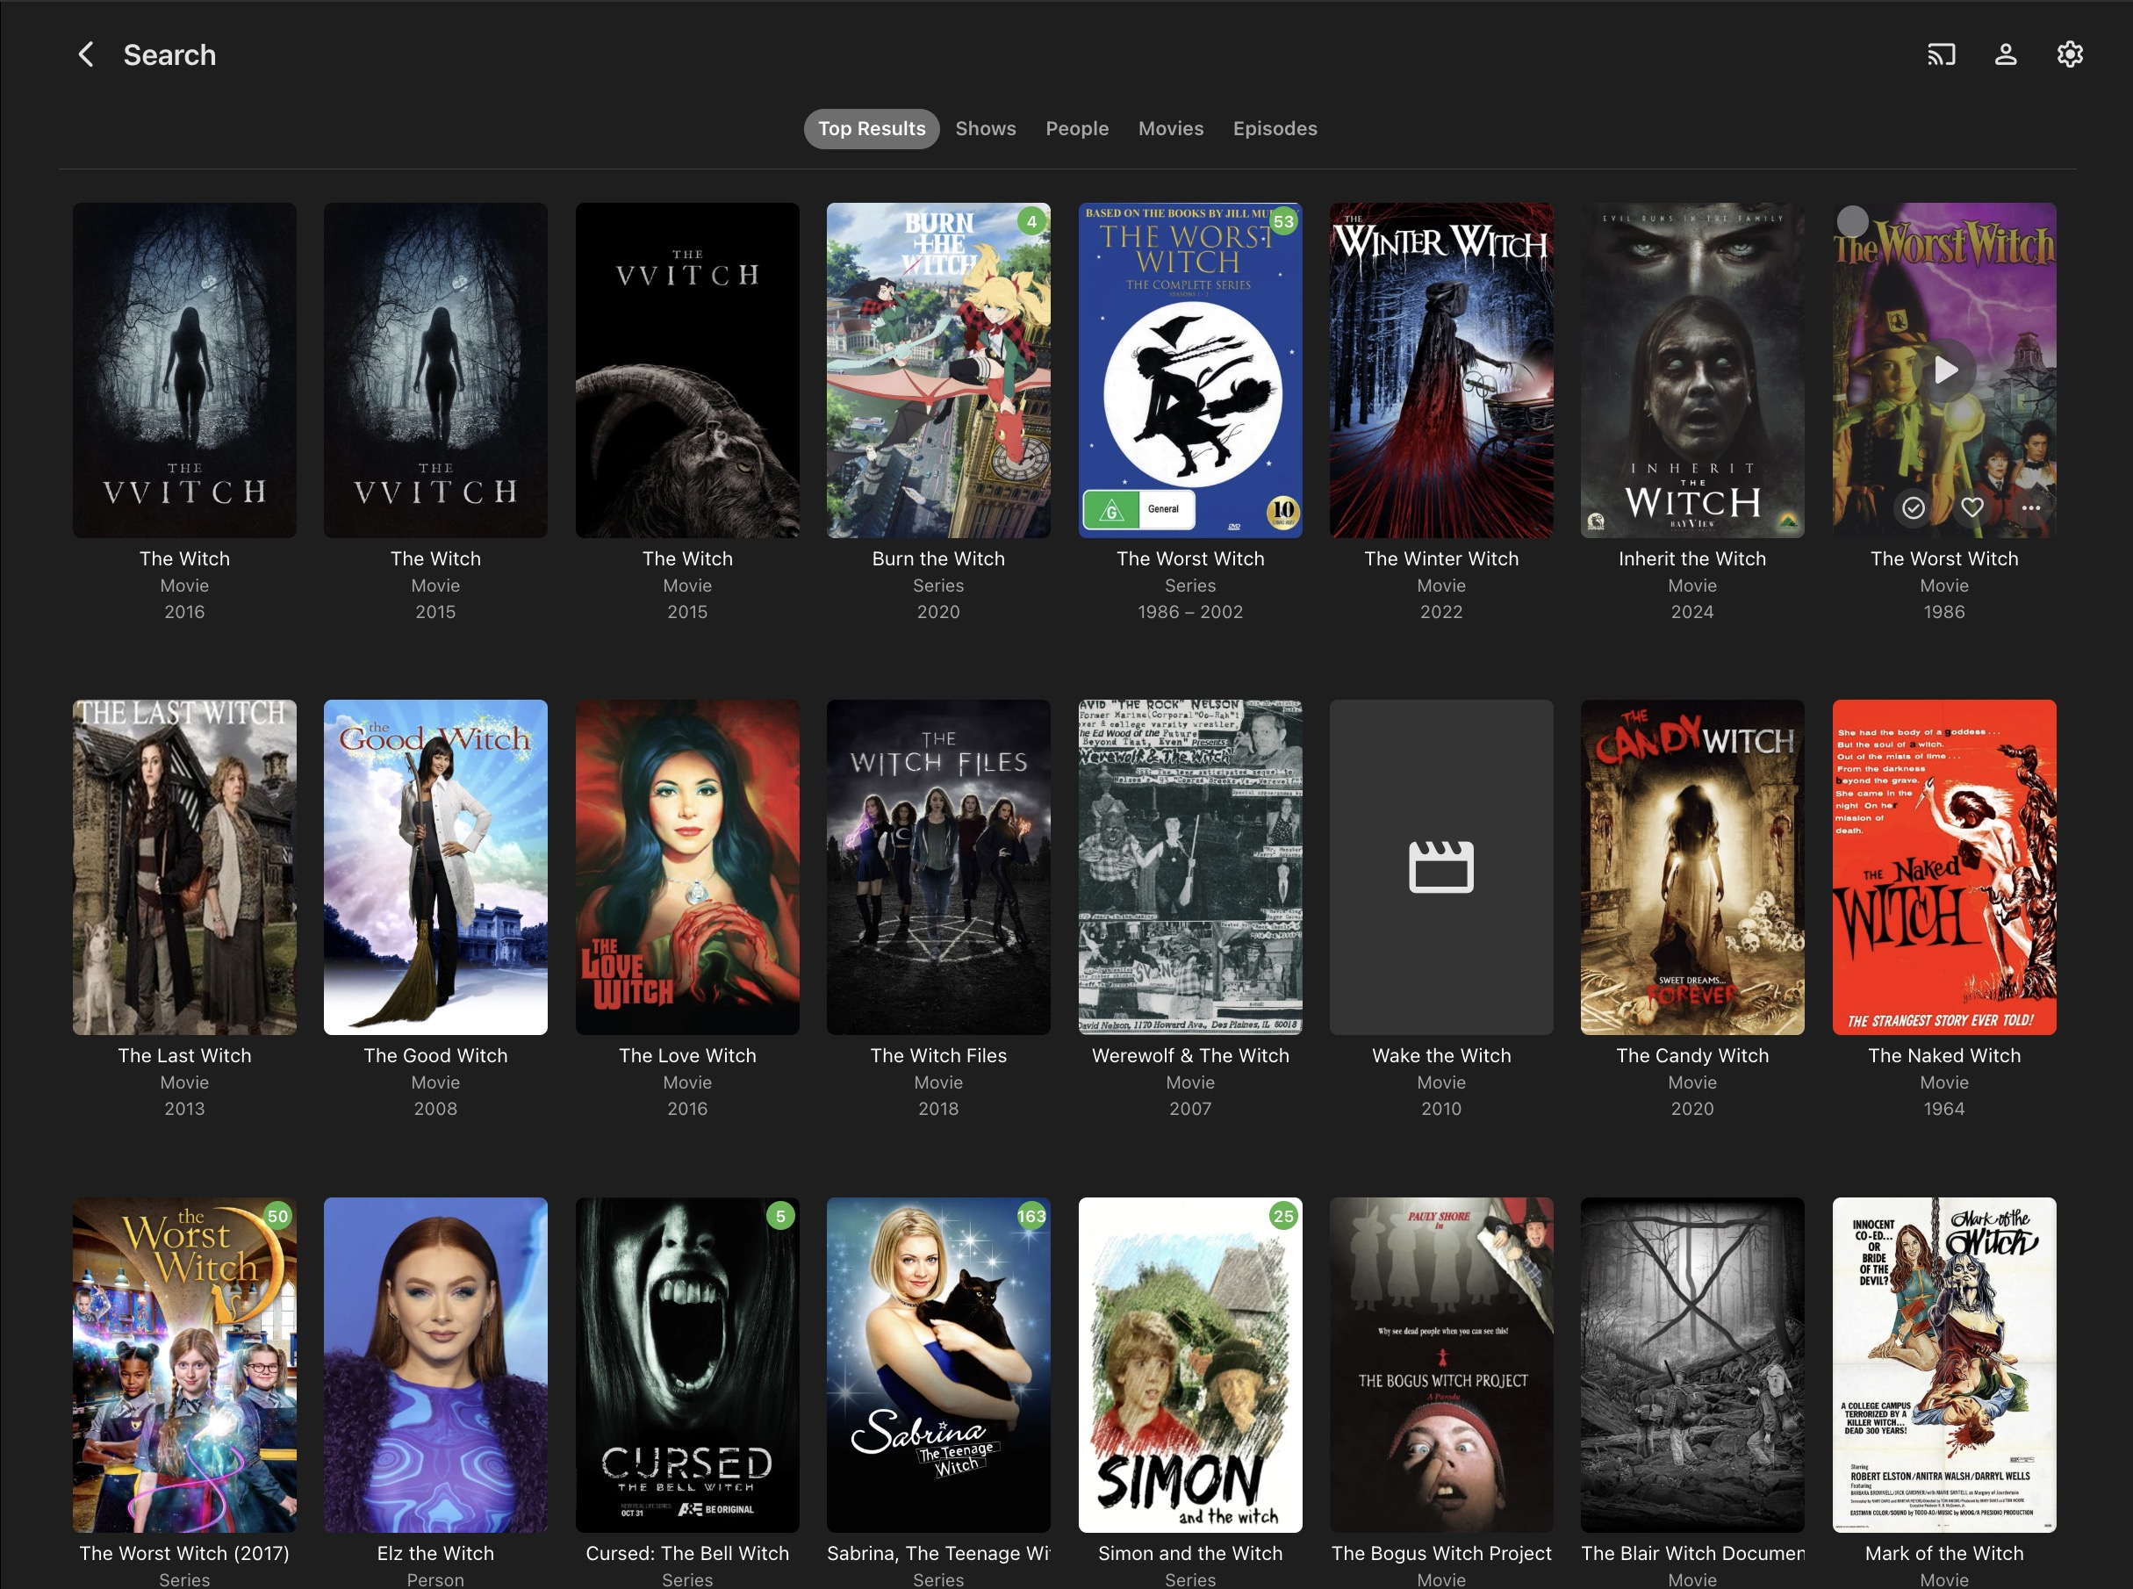This screenshot has height=1589, width=2133.
Task: Open the cast to device icon
Action: point(1941,54)
